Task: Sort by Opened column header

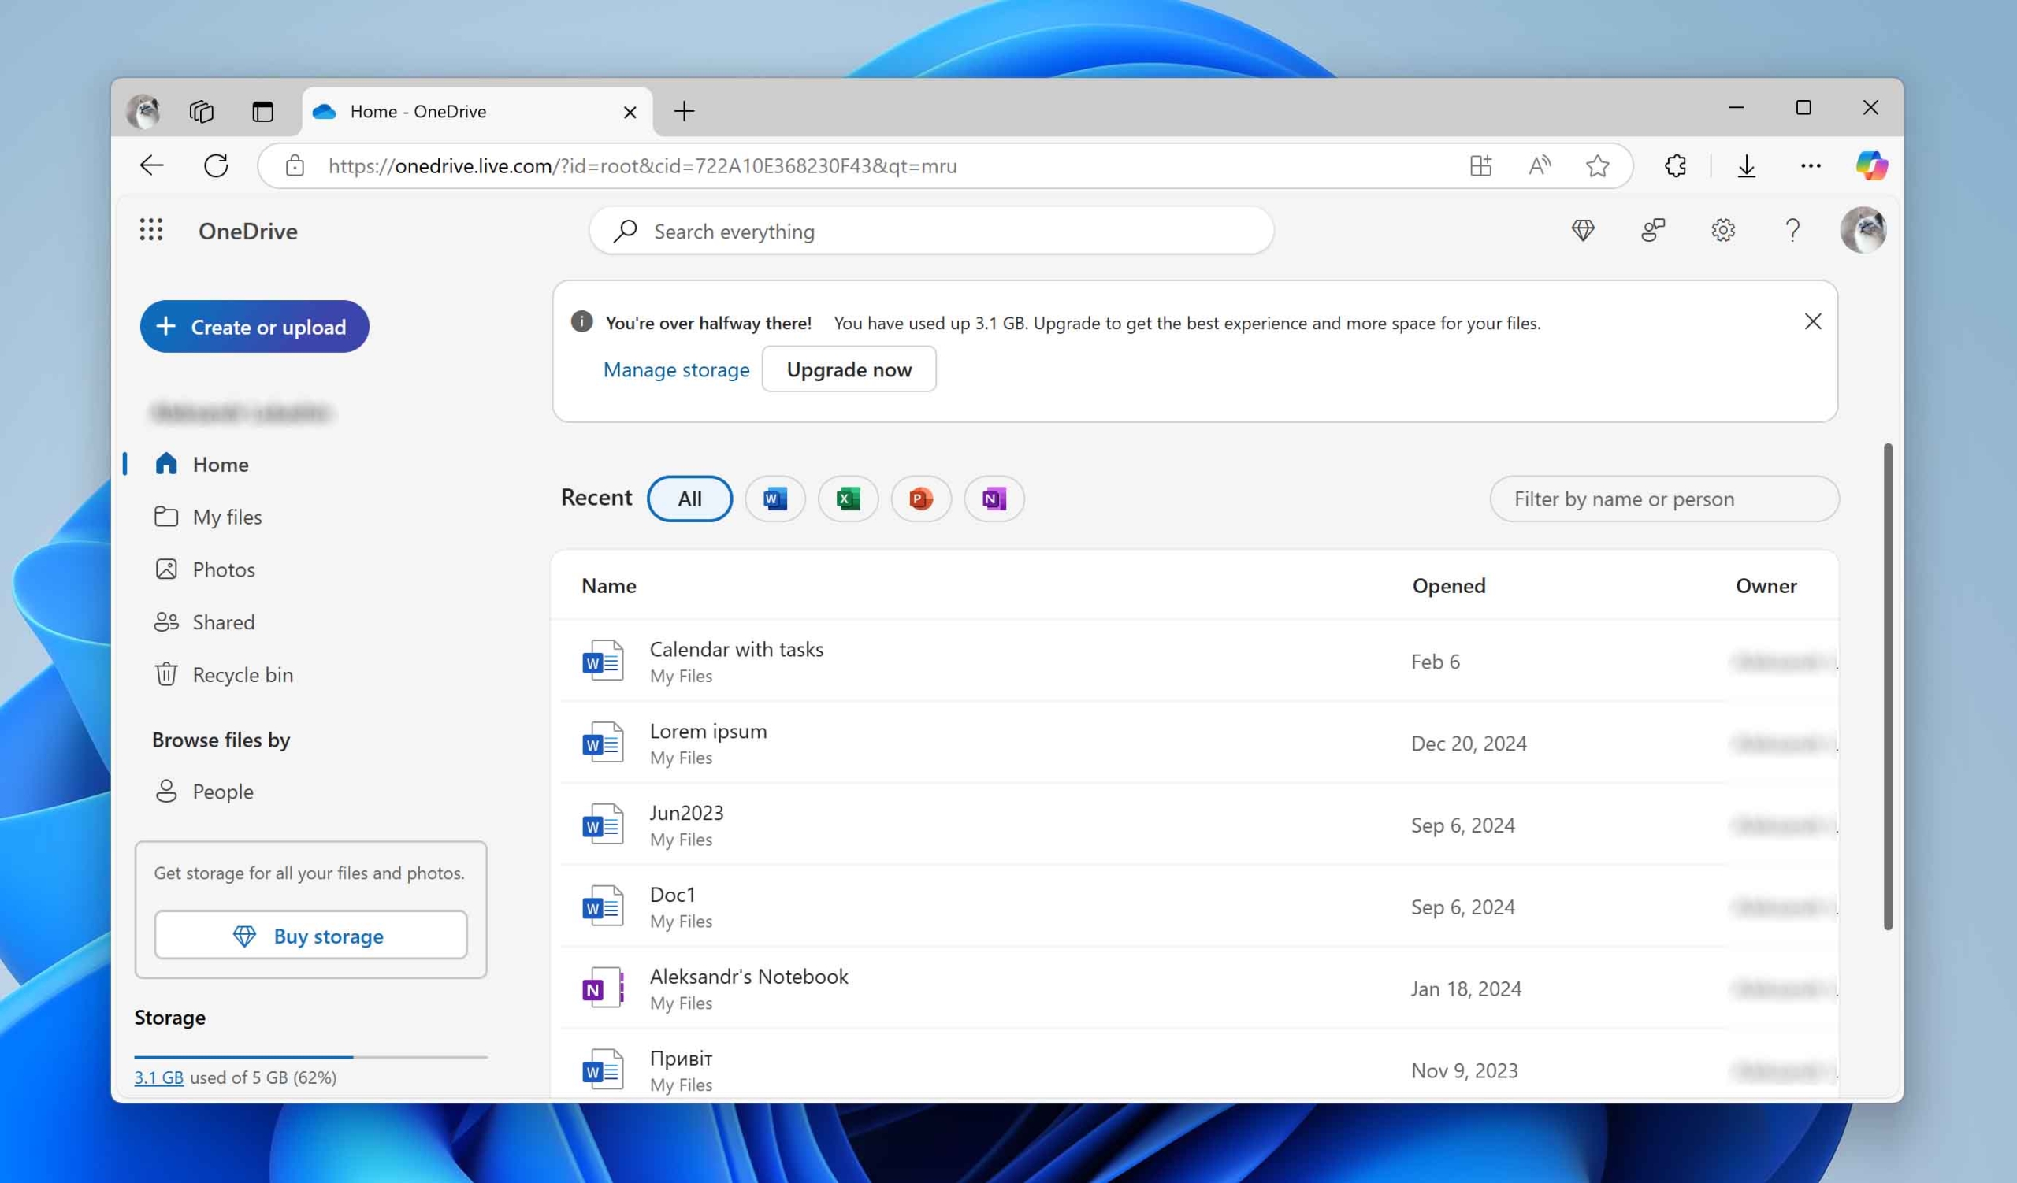Action: point(1449,585)
